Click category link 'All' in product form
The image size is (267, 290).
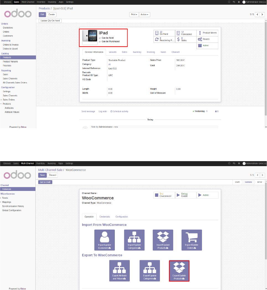coord(110,64)
